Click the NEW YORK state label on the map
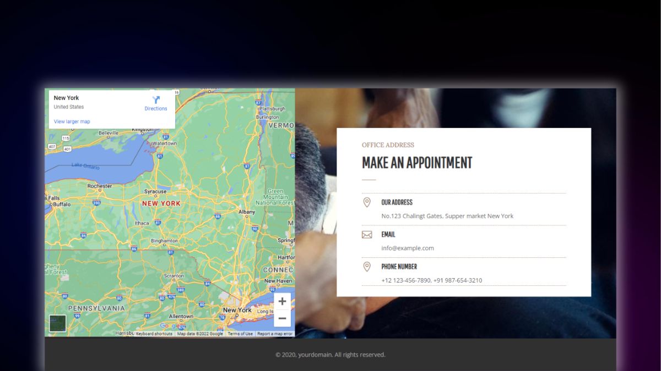The height and width of the screenshot is (371, 661). [161, 203]
